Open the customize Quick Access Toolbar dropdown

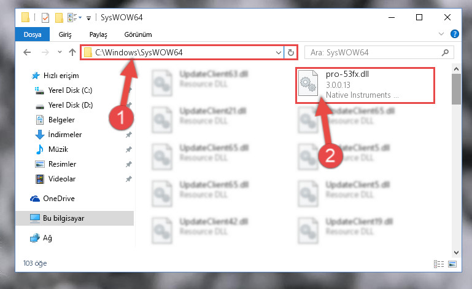[x=88, y=18]
